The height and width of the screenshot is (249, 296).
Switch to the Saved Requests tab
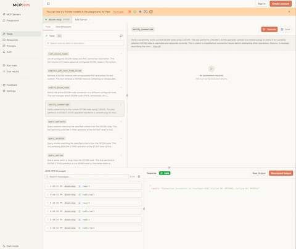pos(64,27)
